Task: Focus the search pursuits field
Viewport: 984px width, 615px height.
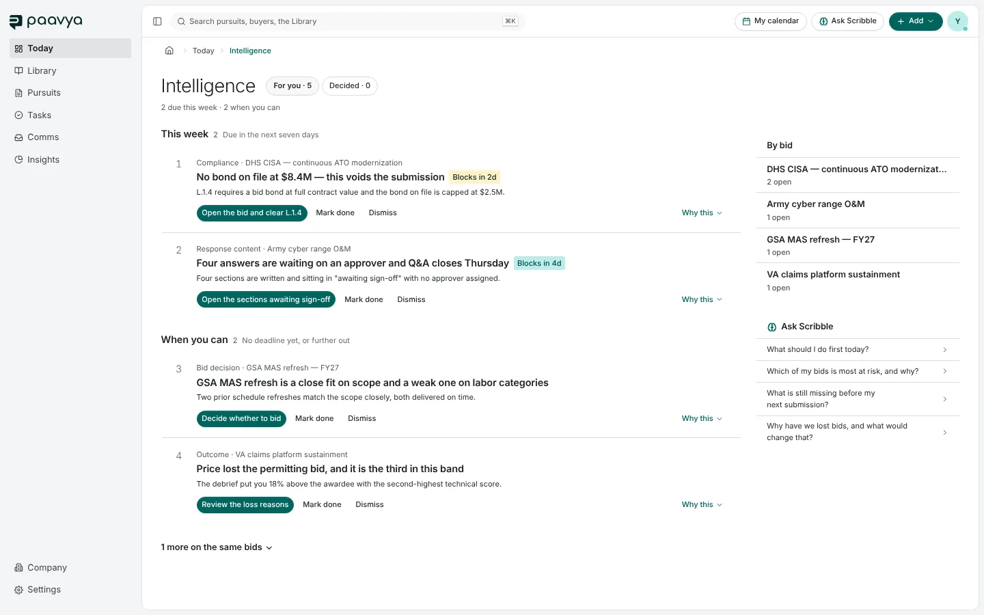Action: [x=347, y=21]
